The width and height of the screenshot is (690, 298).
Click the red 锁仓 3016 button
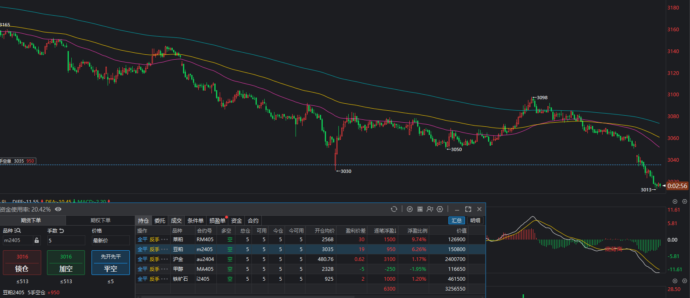(22, 263)
